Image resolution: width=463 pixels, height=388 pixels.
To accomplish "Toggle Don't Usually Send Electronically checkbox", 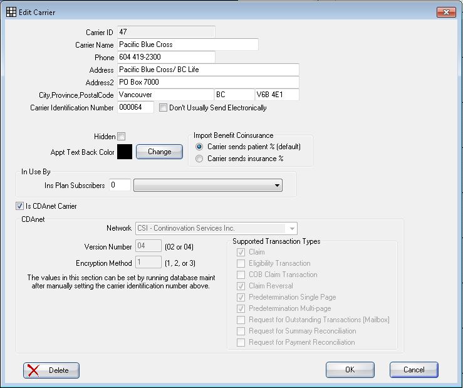I will tap(163, 108).
